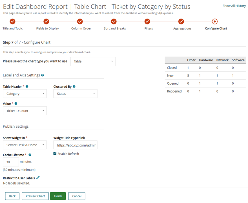Open help icon next to Table Header
The height and width of the screenshot is (203, 248).
point(27,87)
